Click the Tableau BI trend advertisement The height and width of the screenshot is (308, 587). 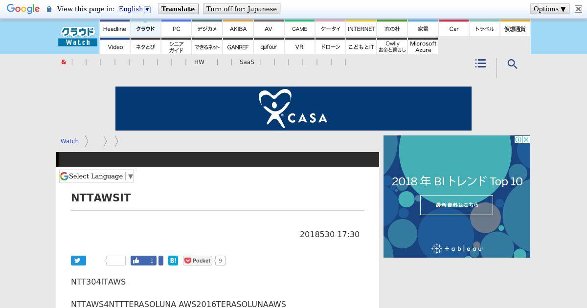click(x=457, y=197)
